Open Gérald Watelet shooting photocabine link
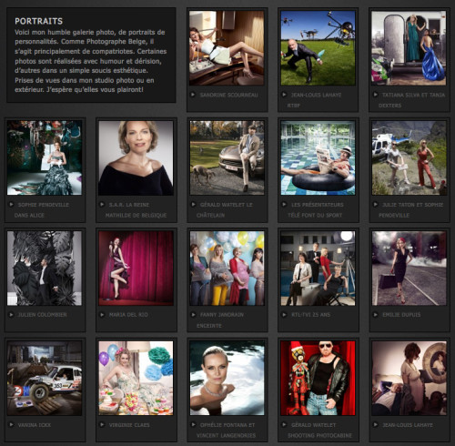Screen dimensions: 455x446 319,430
